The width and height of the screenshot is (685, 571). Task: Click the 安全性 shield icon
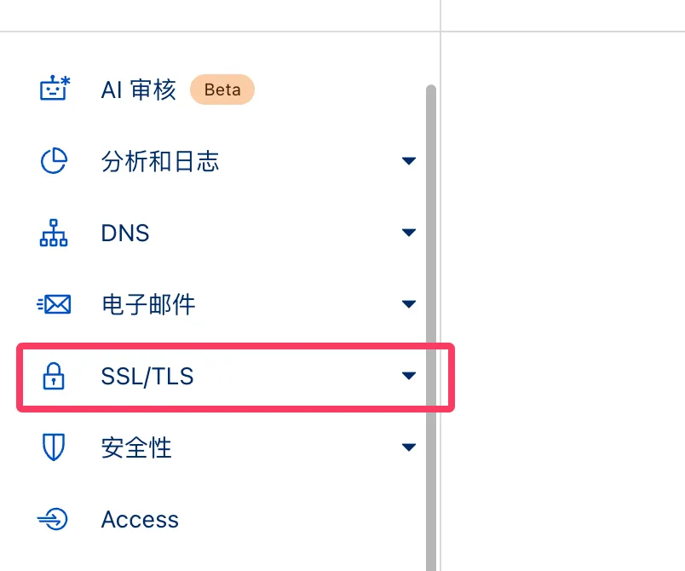(54, 447)
